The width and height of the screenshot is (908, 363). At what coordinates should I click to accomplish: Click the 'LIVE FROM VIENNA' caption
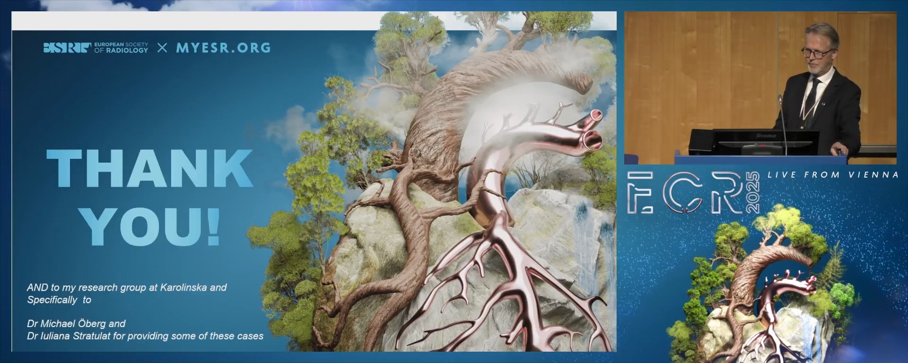833,175
